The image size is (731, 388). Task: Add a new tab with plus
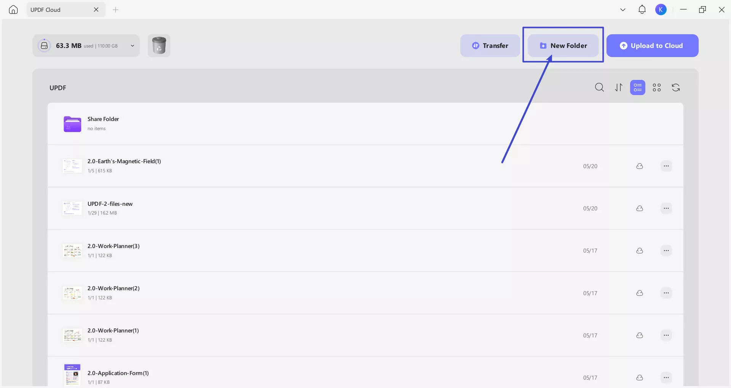[x=116, y=10]
